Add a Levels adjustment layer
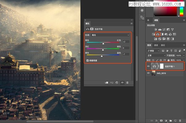Image resolution: width=186 pixels, height=123 pixels. (160, 29)
